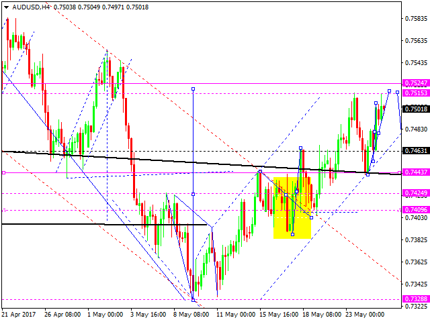Select the current price label 0.75018

[416, 109]
